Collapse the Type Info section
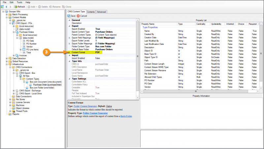 pos(69,61)
